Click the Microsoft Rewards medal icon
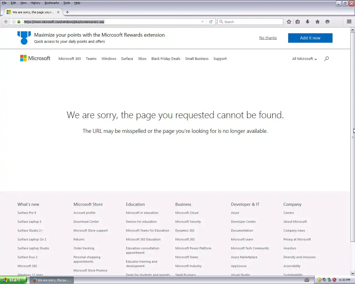355x284 pixels. [x=24, y=38]
